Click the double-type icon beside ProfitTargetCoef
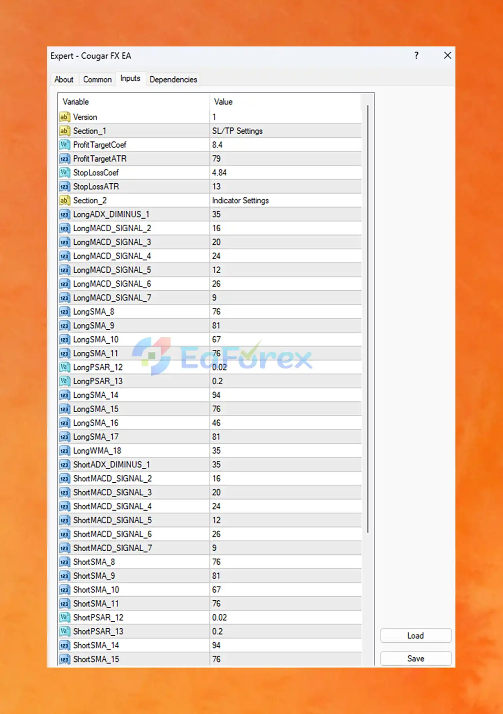The width and height of the screenshot is (503, 714). 64,145
